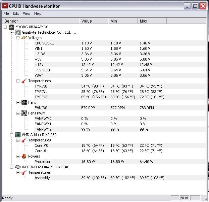The width and height of the screenshot is (209, 202).
Task: Select the FANPWM2 row
Action: (120, 129)
